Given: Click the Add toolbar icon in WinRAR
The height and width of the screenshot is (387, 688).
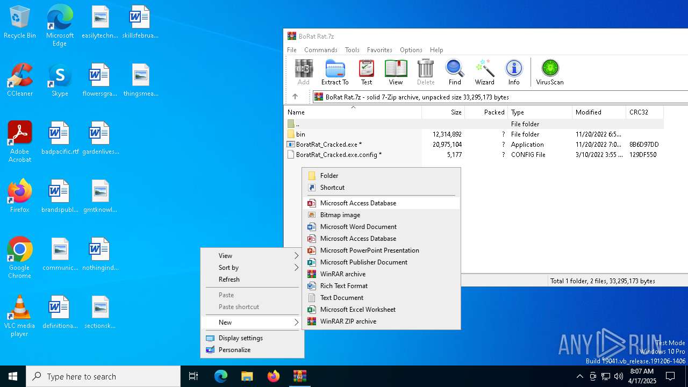Looking at the screenshot, I should point(304,72).
